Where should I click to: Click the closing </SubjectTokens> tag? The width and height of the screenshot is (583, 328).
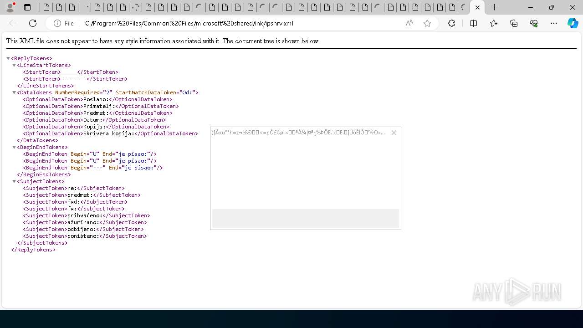click(x=42, y=243)
